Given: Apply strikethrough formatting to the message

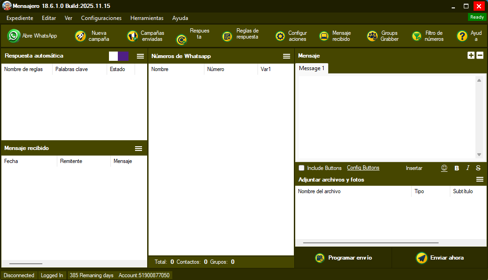Looking at the screenshot, I should pyautogui.click(x=478, y=168).
